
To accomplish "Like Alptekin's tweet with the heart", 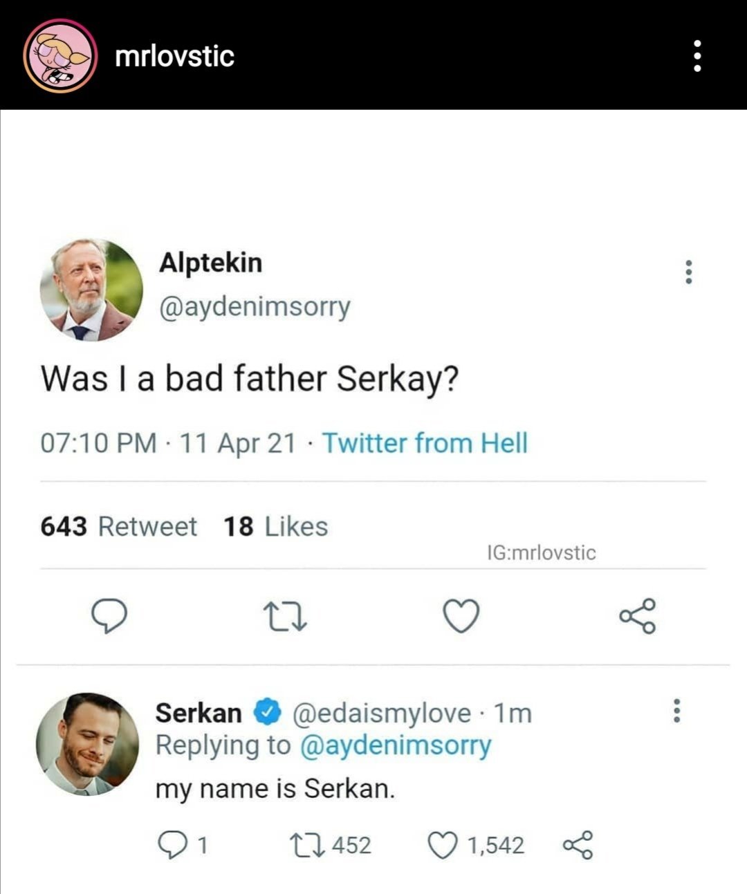I will (x=461, y=615).
